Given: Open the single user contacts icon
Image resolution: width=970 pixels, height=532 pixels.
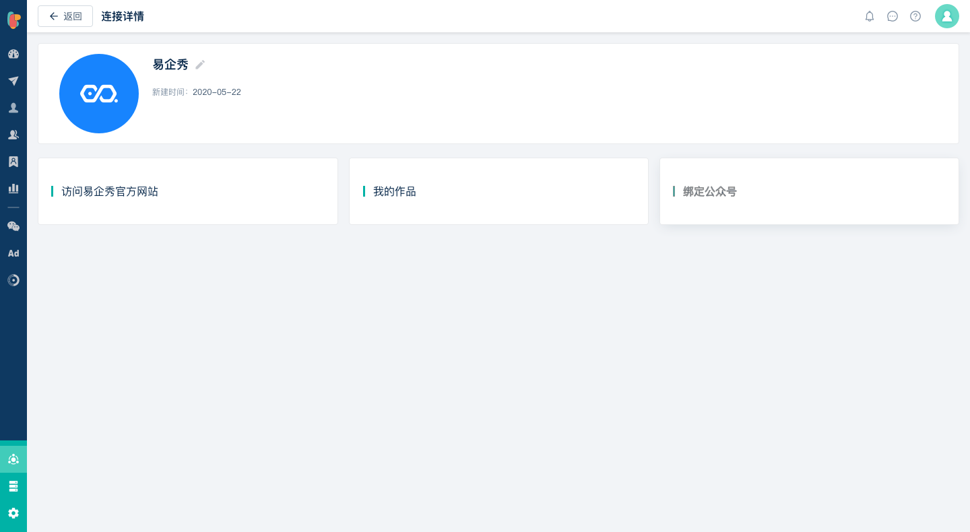Looking at the screenshot, I should (x=13, y=108).
